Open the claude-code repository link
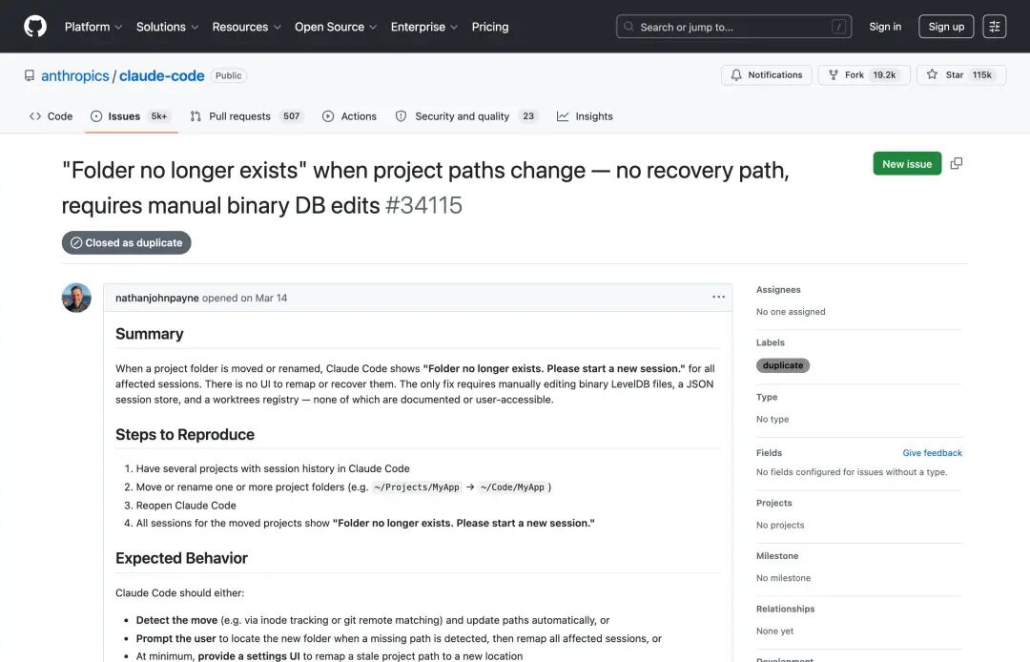1030x662 pixels. click(161, 76)
